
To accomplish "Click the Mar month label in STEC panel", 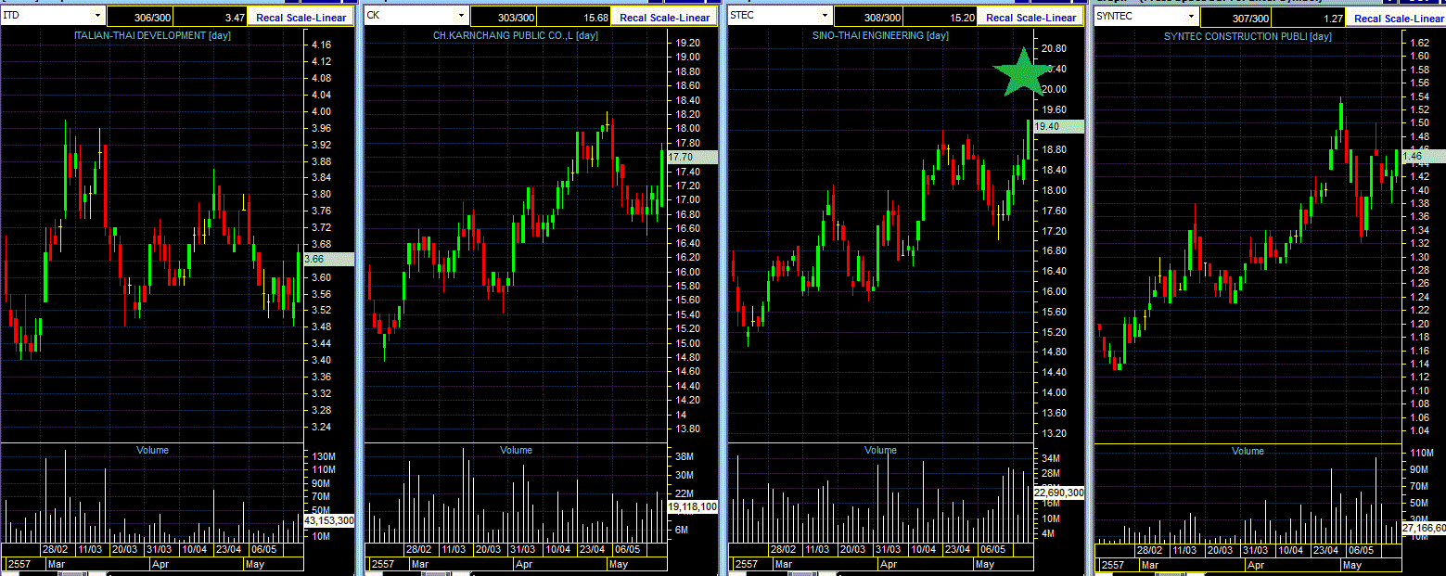I will (x=784, y=564).
